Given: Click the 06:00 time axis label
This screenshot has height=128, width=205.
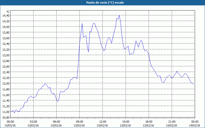Looking at the screenshot, I should click(56, 122).
